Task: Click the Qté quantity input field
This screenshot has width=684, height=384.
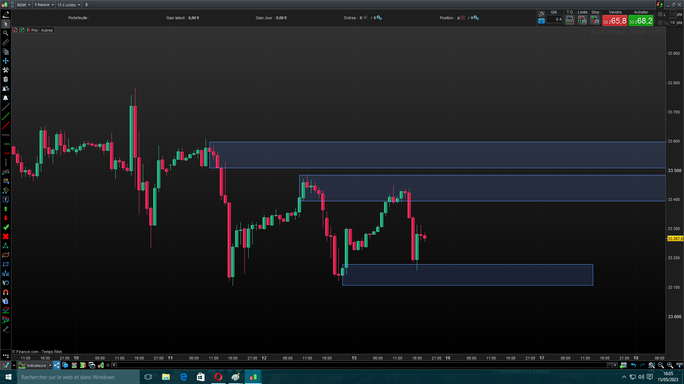Action: pos(554,20)
